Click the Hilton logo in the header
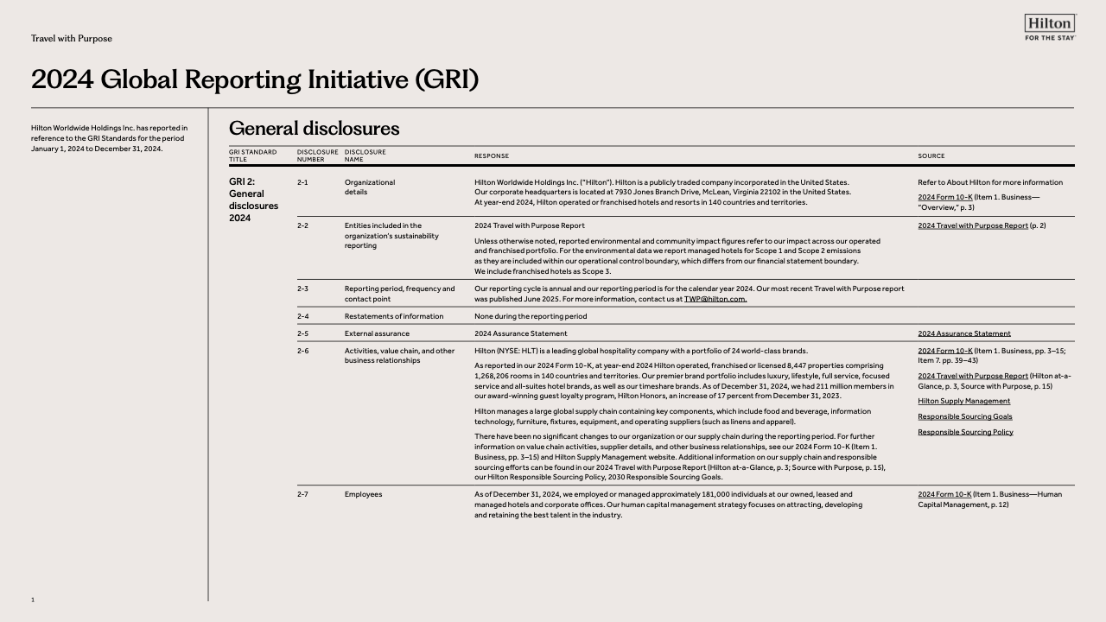1106x622 pixels. click(x=1049, y=28)
